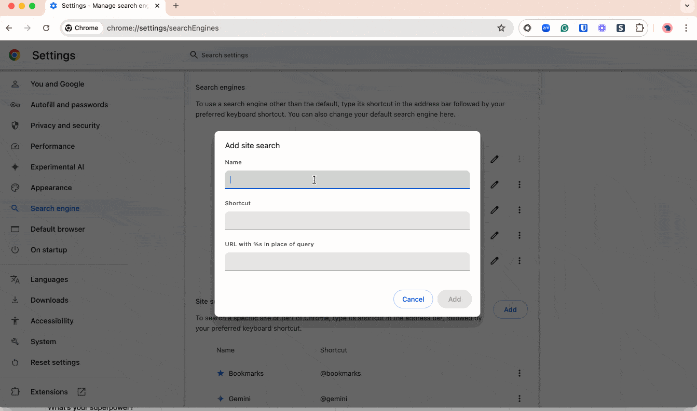Open the more actions menu for Gemini row
This screenshot has height=411, width=697.
[x=520, y=399]
